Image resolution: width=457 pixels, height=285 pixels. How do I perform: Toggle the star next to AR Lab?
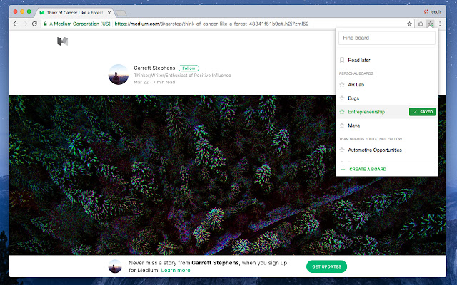(342, 85)
